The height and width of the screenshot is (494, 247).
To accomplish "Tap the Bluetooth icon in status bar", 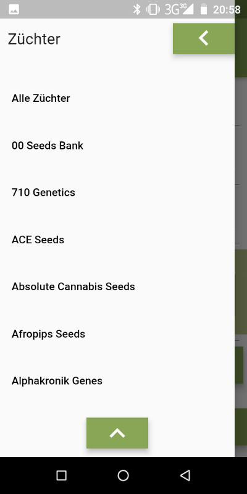I will click(x=136, y=9).
